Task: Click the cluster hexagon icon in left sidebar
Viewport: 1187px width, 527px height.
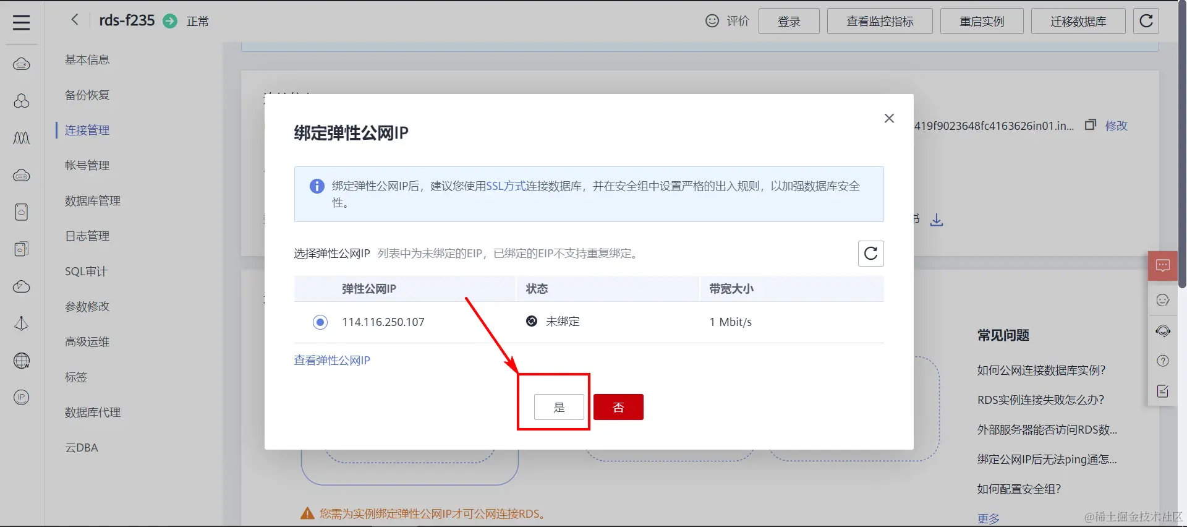Action: coord(22,101)
